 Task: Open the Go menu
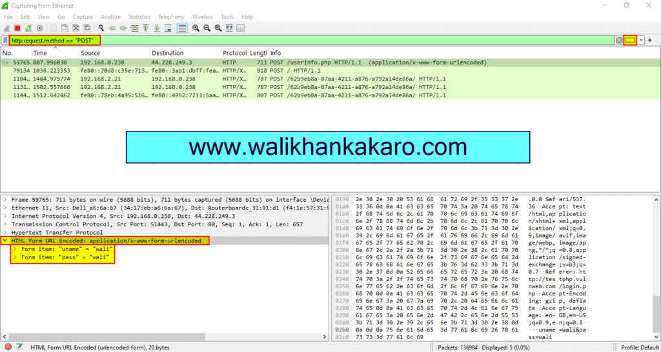(x=61, y=17)
